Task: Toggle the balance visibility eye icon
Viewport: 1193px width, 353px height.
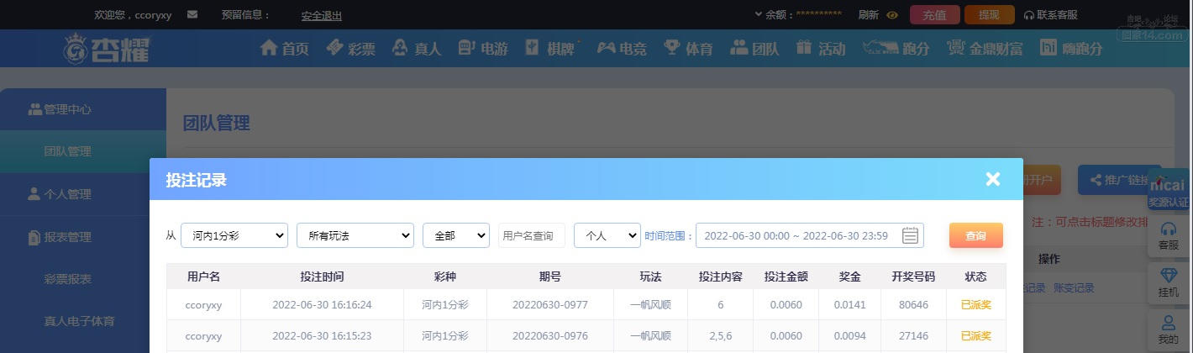Action: (x=892, y=15)
